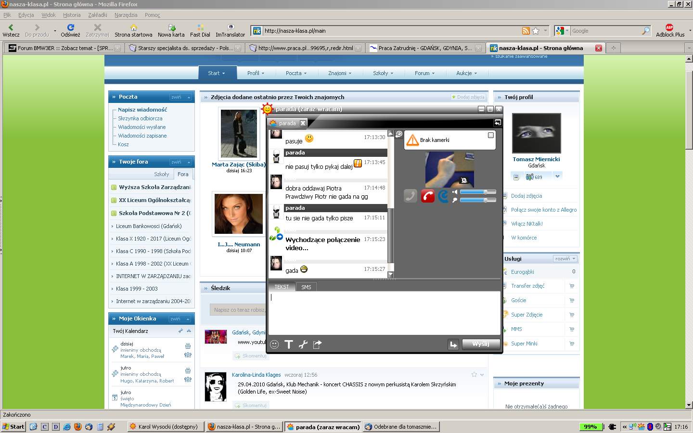Click the share/send file arrow icon
Viewport: 693px width, 433px height.
point(317,344)
